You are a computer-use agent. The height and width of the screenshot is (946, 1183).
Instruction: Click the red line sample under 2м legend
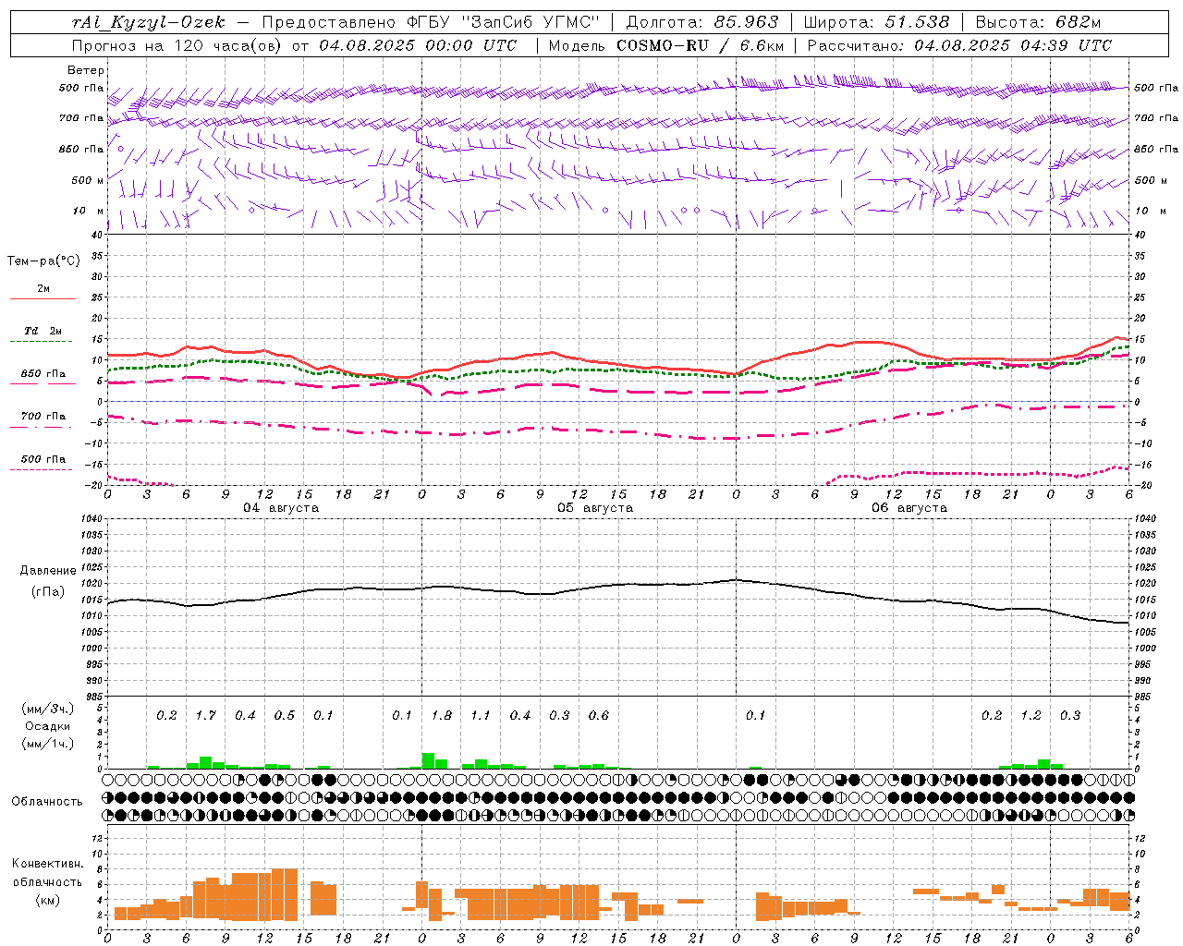tap(43, 299)
